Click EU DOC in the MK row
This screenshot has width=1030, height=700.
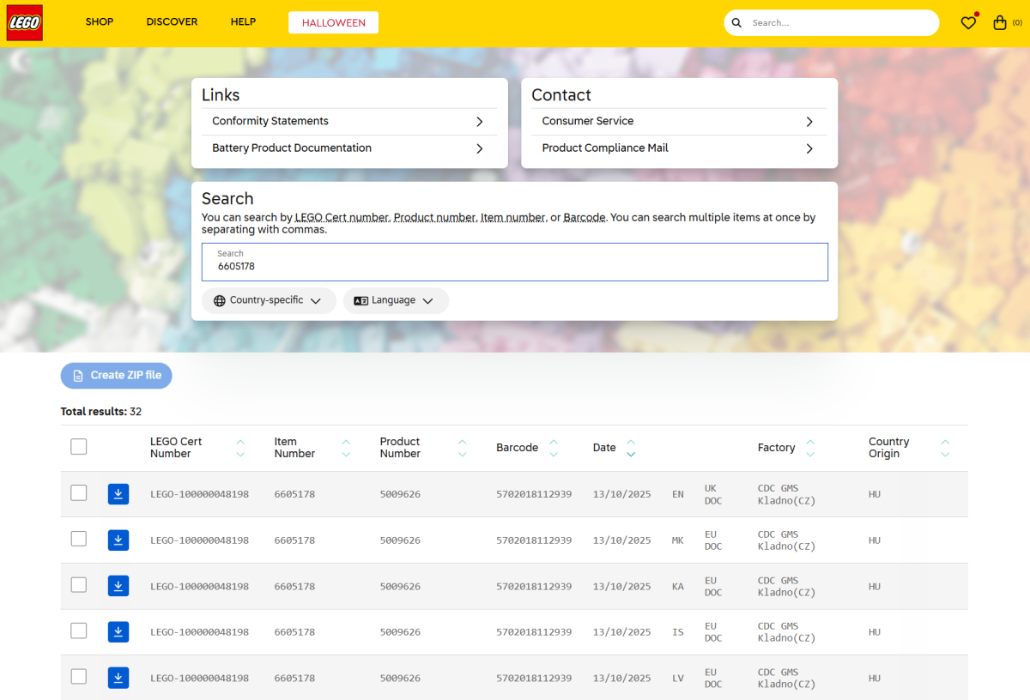712,540
